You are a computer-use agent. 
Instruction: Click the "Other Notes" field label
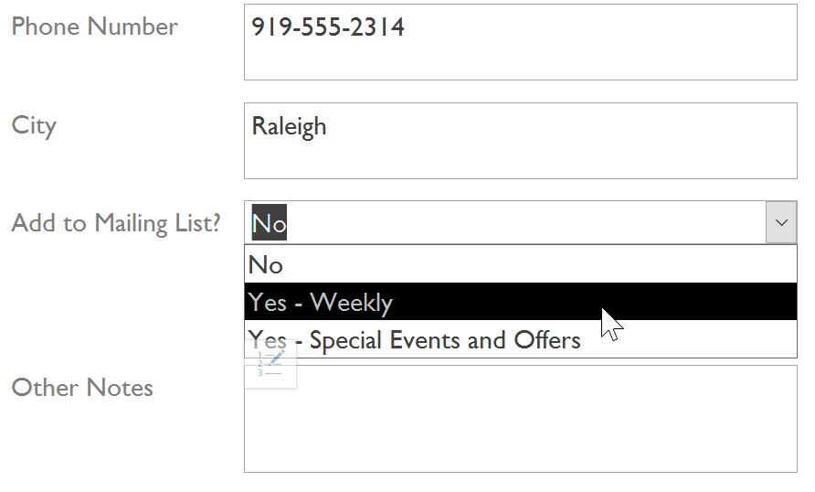click(x=82, y=388)
